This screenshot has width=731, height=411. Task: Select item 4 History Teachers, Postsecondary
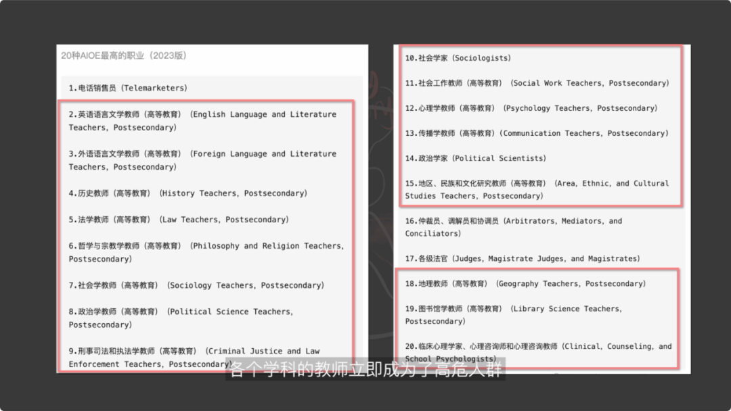coord(187,193)
